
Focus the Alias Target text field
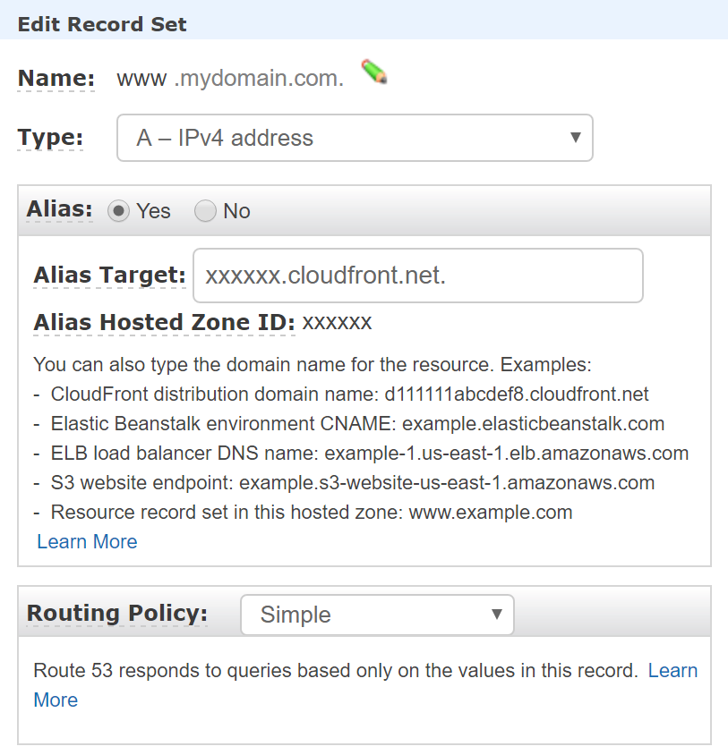coord(418,276)
